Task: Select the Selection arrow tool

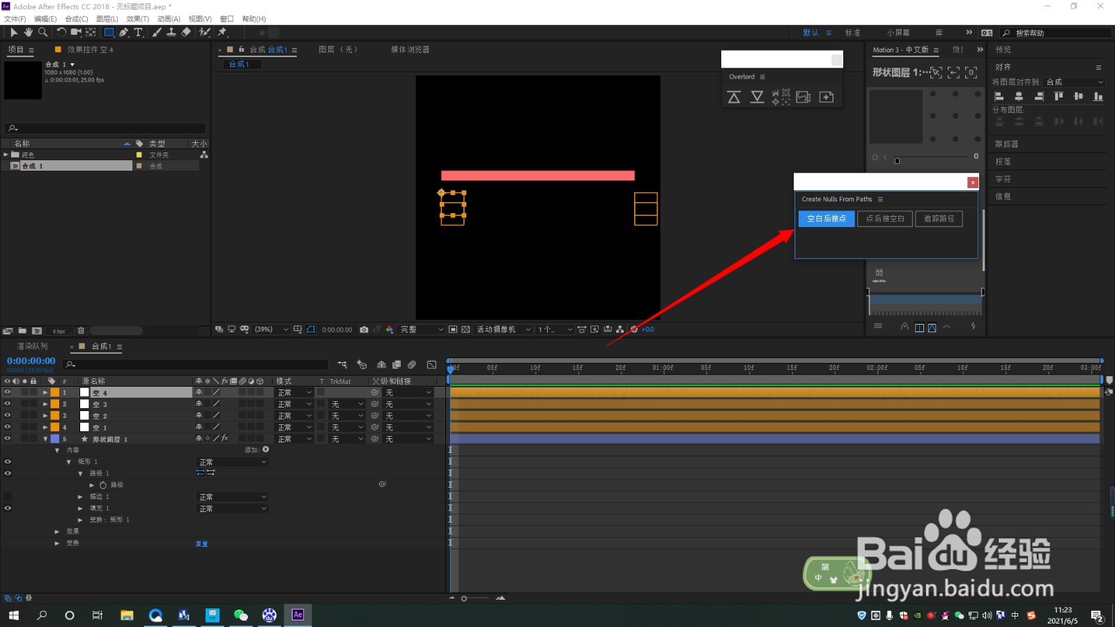Action: [x=14, y=32]
